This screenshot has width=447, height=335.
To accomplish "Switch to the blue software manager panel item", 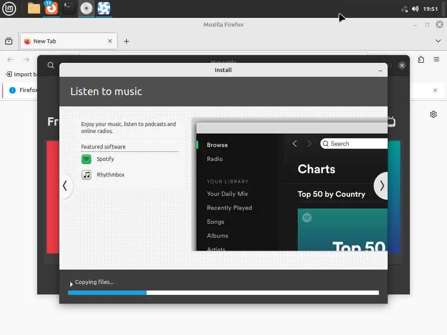I will (104, 9).
